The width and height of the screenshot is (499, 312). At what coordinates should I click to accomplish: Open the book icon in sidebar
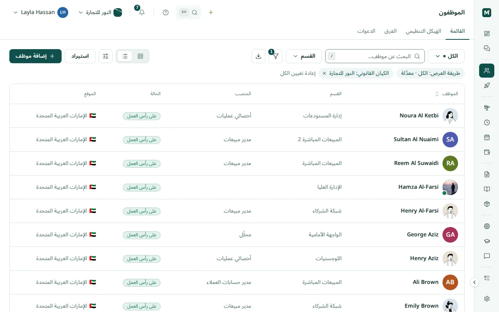pos(487,189)
